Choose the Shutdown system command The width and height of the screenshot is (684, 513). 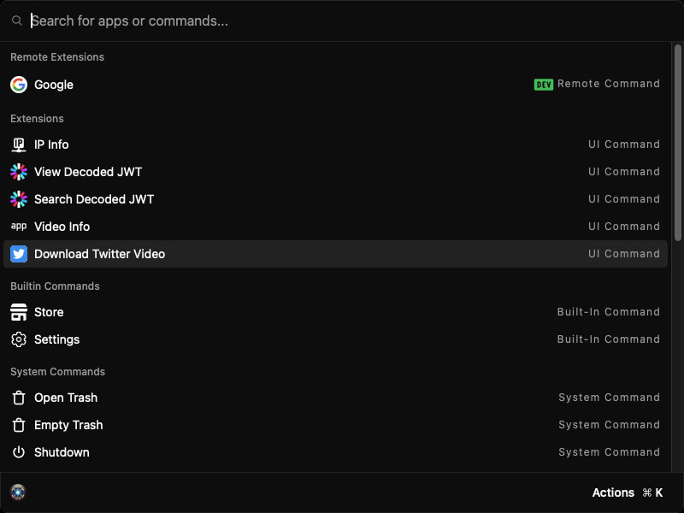(62, 452)
